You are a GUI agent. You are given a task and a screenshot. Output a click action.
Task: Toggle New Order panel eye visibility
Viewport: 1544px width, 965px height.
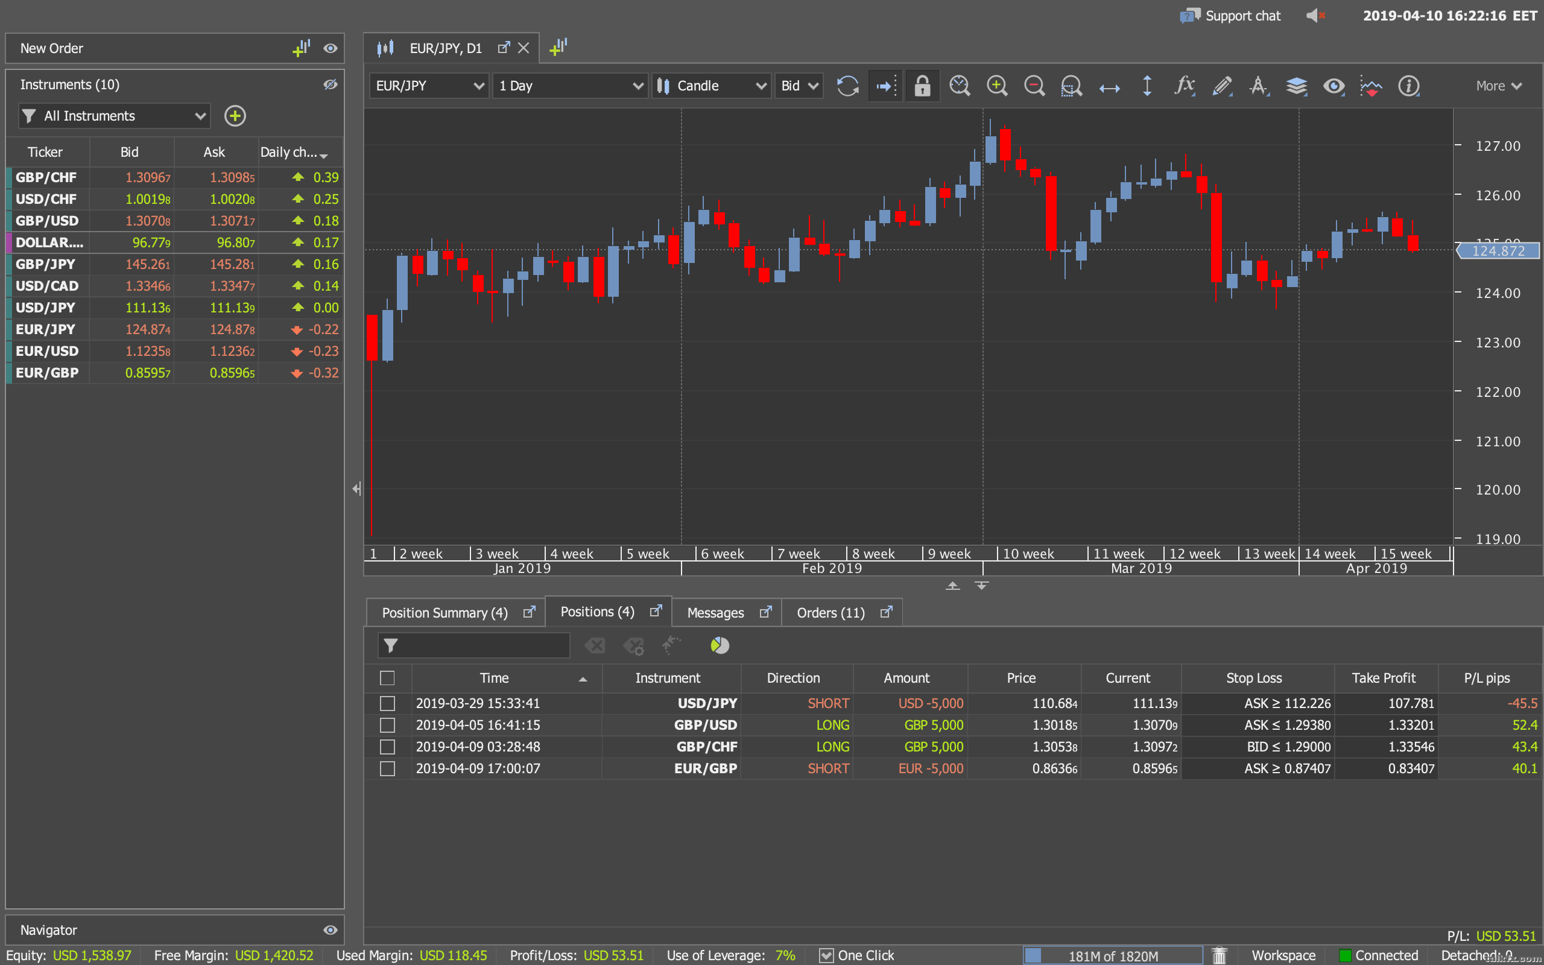[x=330, y=48]
